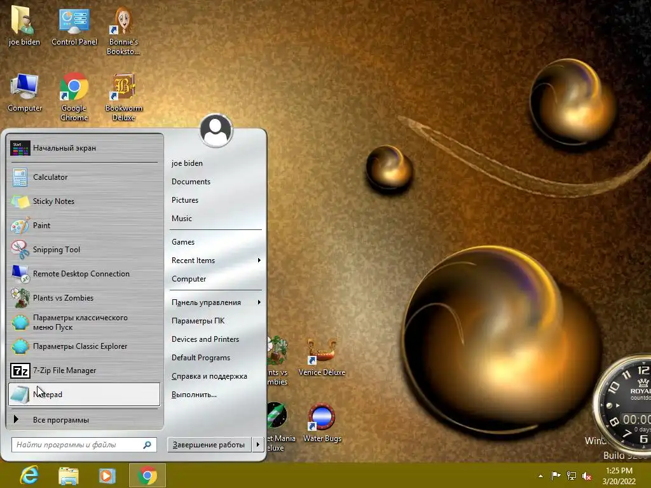Open Параметры классического меню Пуск entry
651x488 pixels.
tap(84, 322)
